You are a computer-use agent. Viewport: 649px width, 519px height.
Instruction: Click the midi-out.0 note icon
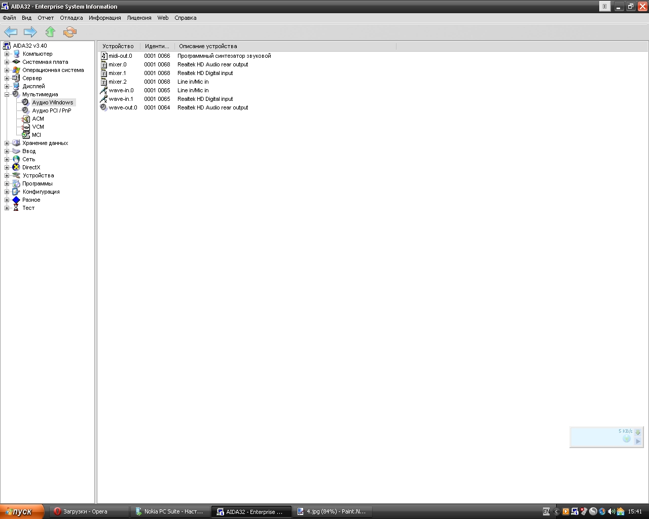coord(103,56)
